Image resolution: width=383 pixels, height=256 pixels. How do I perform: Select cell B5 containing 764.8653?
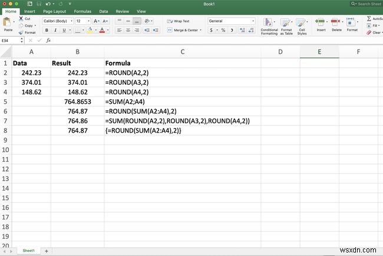point(77,101)
